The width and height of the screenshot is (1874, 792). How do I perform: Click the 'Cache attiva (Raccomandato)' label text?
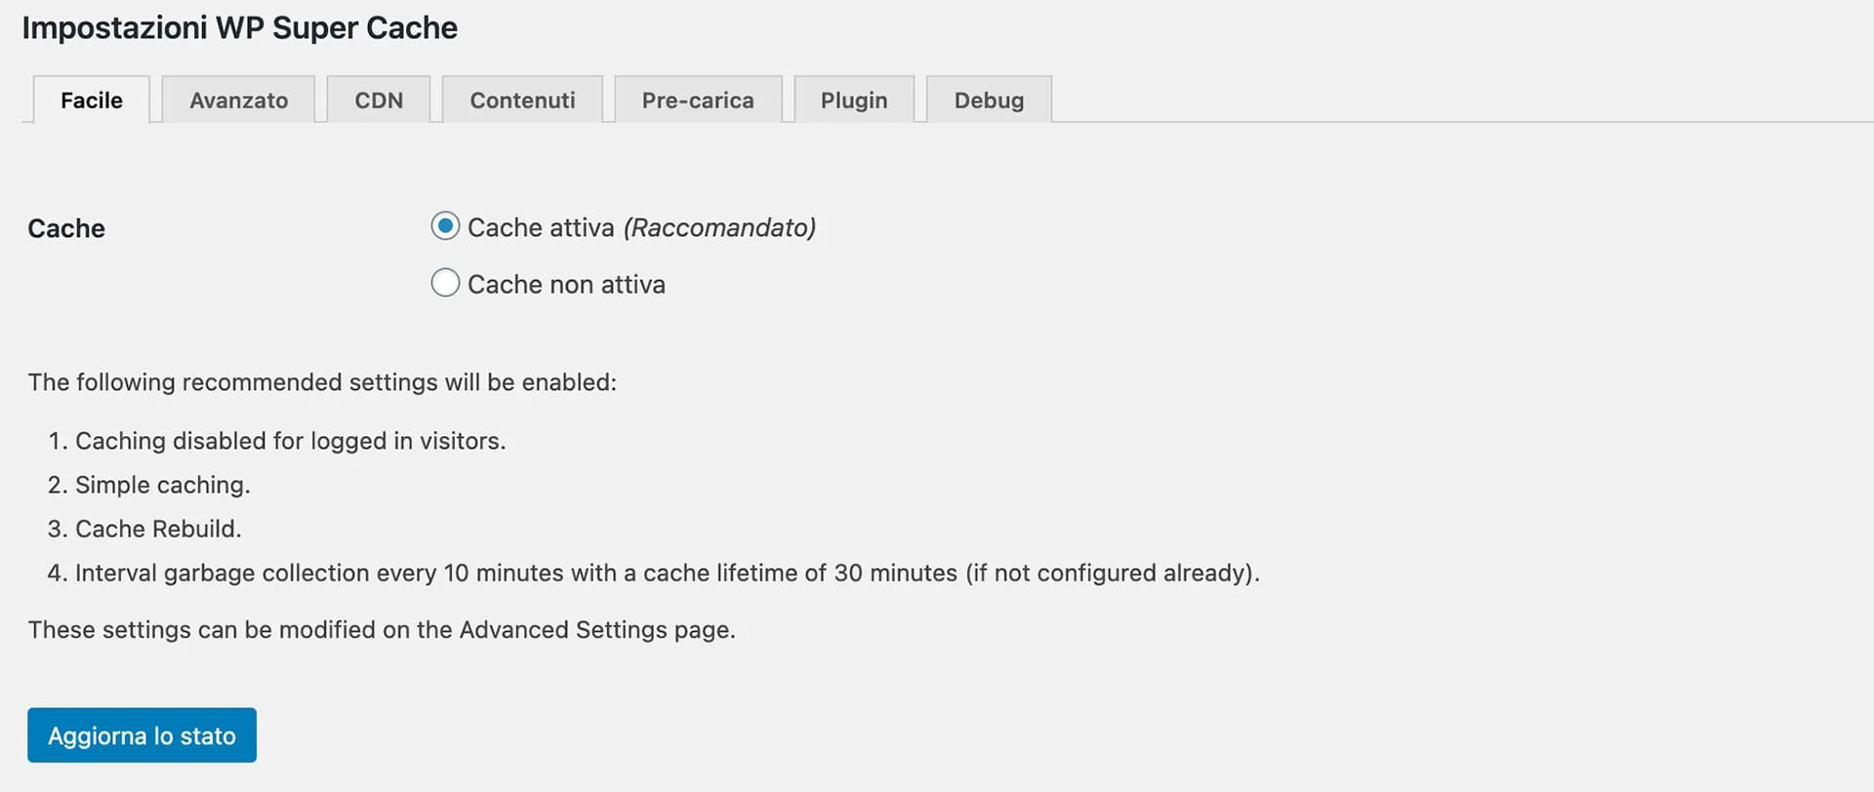(641, 227)
